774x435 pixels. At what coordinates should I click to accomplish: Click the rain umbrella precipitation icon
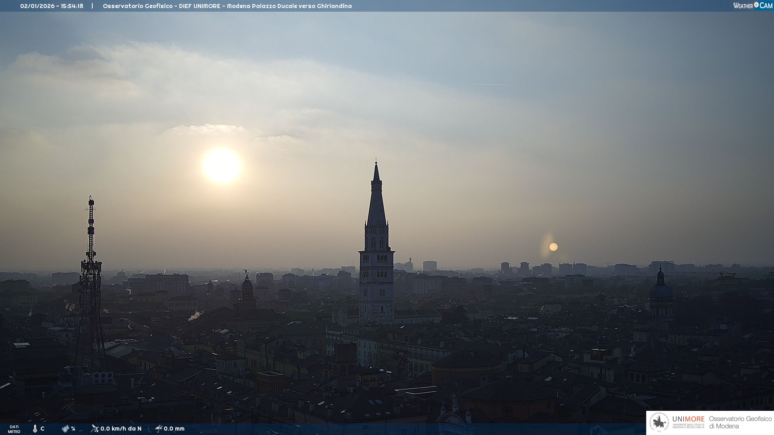pos(158,429)
